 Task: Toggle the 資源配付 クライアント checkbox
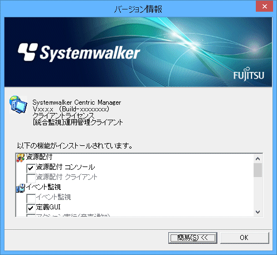31,178
